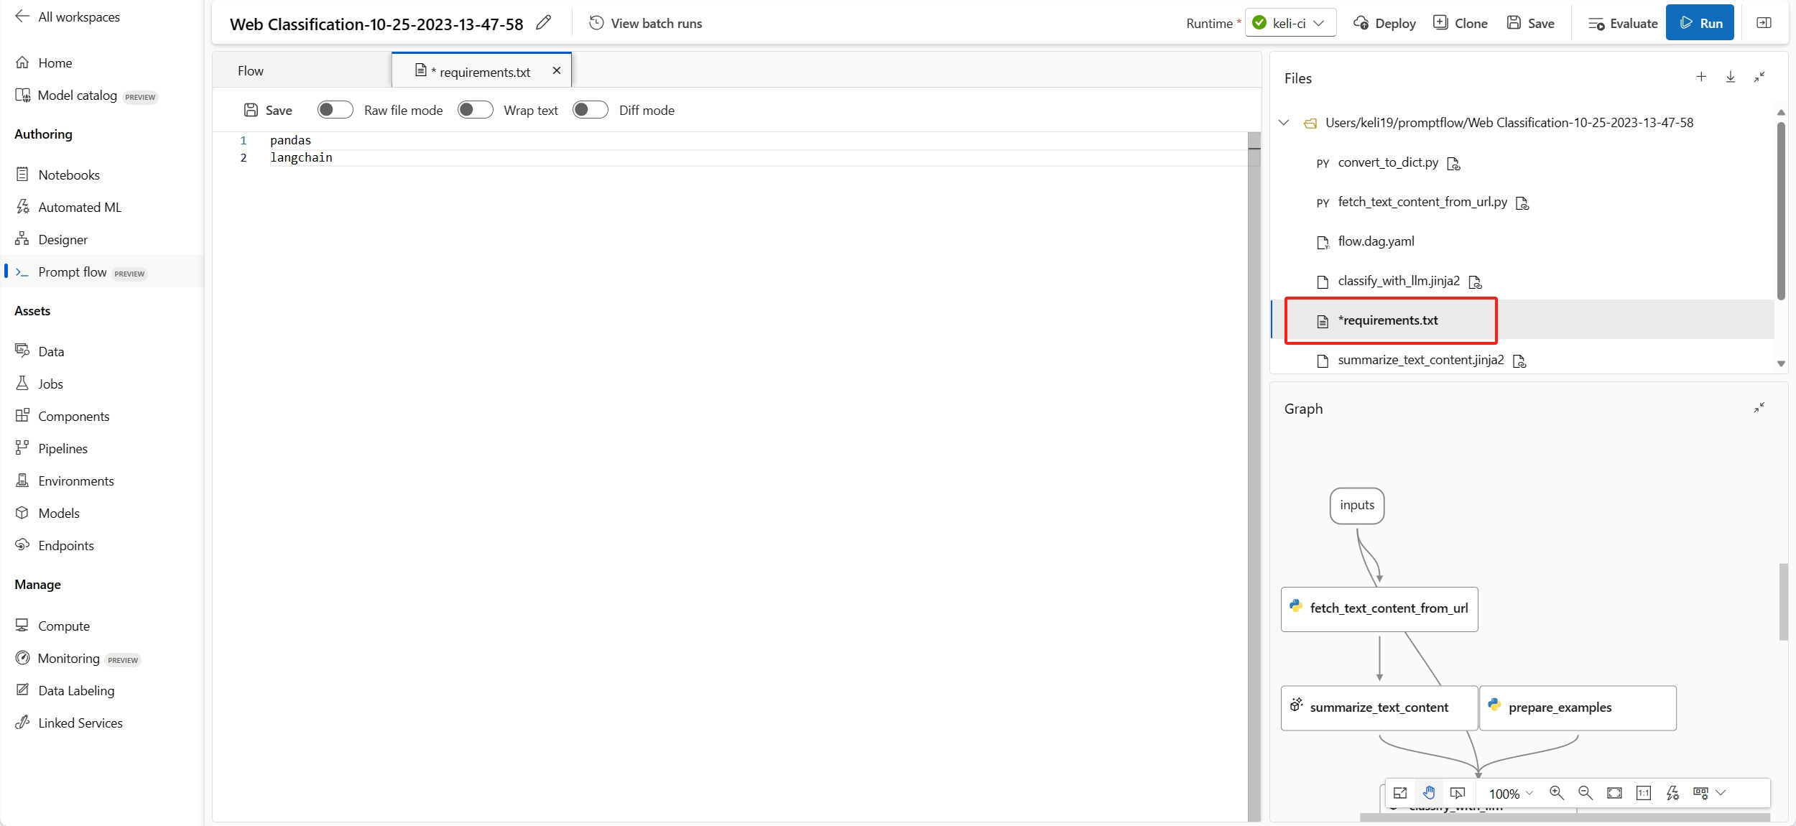The image size is (1796, 826).
Task: Click the zoom out magnifier in graph toolbar
Action: point(1586,793)
